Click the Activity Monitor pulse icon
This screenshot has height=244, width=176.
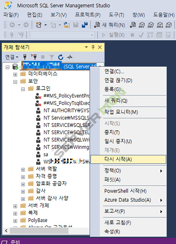(69, 57)
